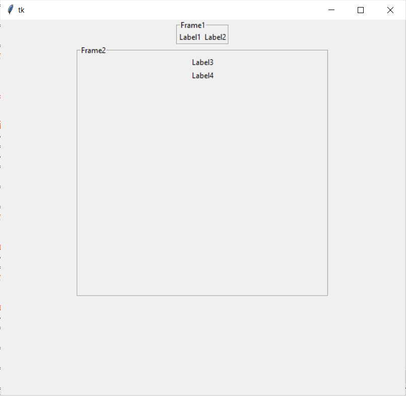The width and height of the screenshot is (406, 396).
Task: Close the tk window
Action: pos(390,10)
